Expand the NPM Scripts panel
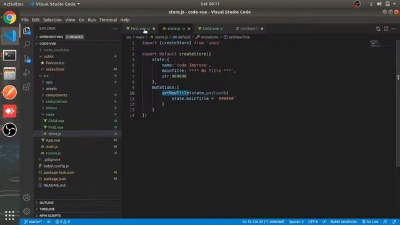This screenshot has width=400, height=225. point(77,216)
